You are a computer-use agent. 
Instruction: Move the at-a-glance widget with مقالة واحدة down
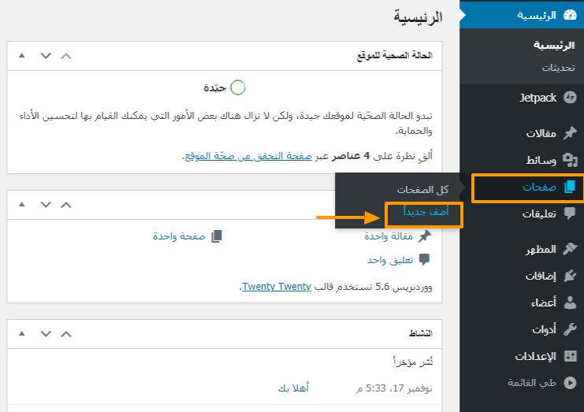[46, 205]
